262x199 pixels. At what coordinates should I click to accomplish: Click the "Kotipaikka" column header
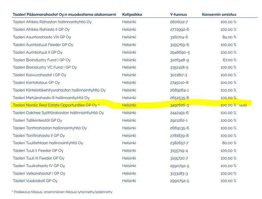click(132, 14)
